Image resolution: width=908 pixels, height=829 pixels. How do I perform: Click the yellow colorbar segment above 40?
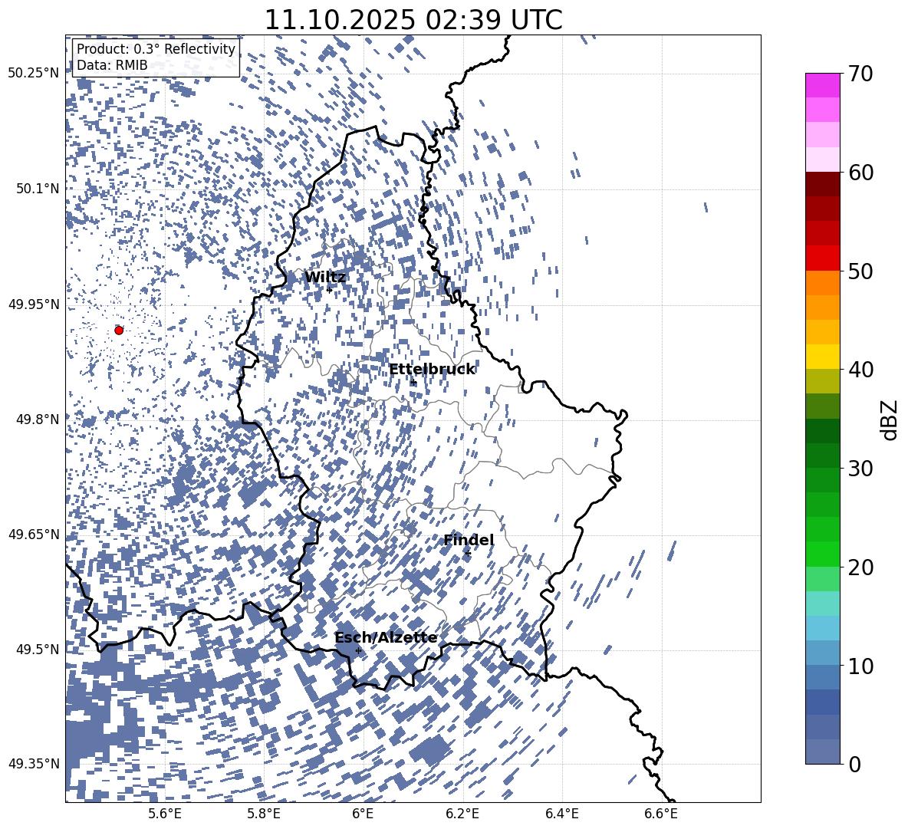click(x=822, y=357)
